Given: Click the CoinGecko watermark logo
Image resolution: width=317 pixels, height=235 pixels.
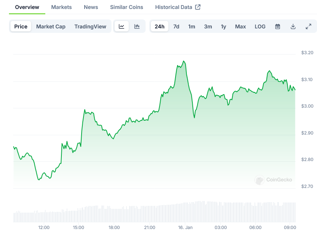Looking at the screenshot, I should pyautogui.click(x=274, y=180).
